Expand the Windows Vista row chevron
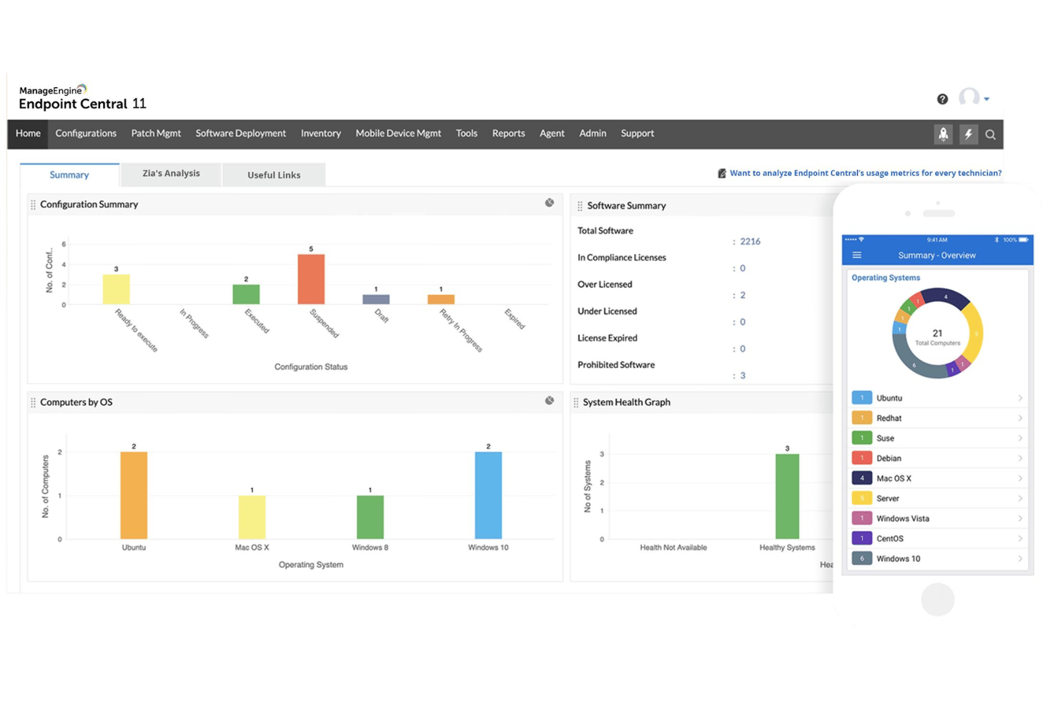The height and width of the screenshot is (705, 1058). pyautogui.click(x=1020, y=519)
